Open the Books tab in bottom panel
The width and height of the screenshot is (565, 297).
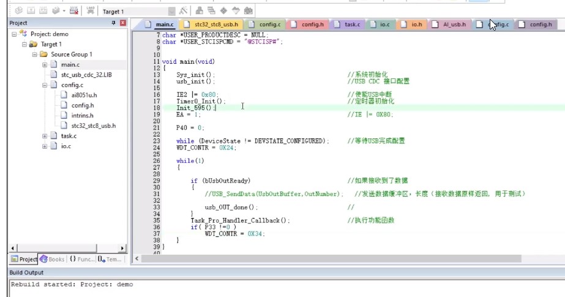[x=52, y=259]
